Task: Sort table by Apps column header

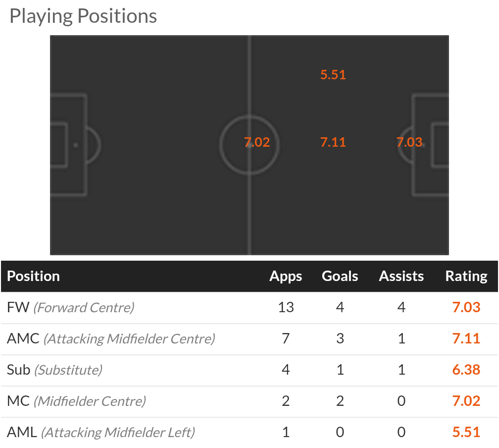Action: click(x=286, y=276)
